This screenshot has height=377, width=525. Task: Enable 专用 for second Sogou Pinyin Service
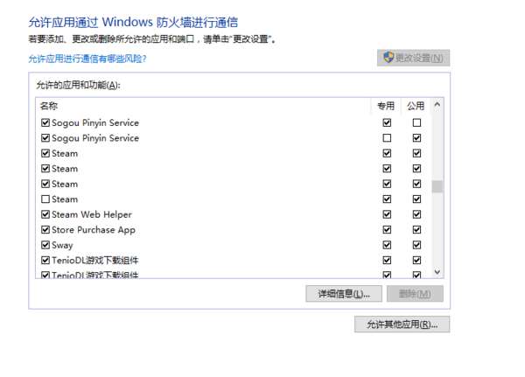(387, 138)
